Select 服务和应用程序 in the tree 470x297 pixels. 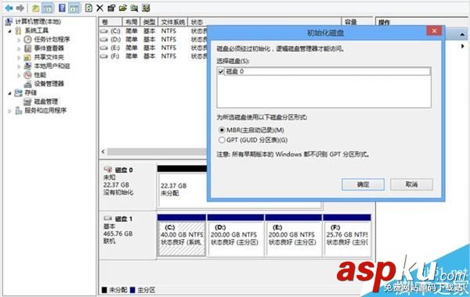(x=45, y=111)
